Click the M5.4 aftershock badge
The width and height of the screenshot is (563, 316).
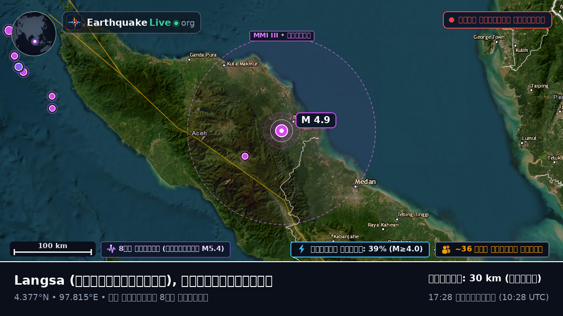(166, 249)
